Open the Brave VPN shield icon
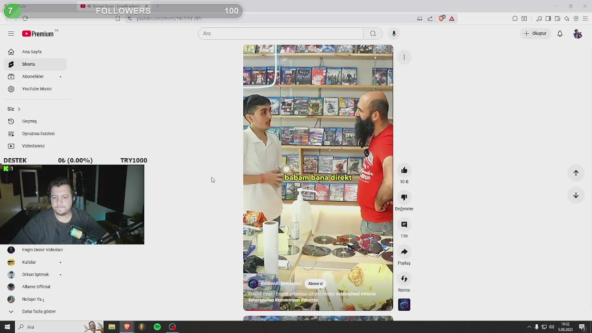This screenshot has height=333, width=592. click(576, 18)
